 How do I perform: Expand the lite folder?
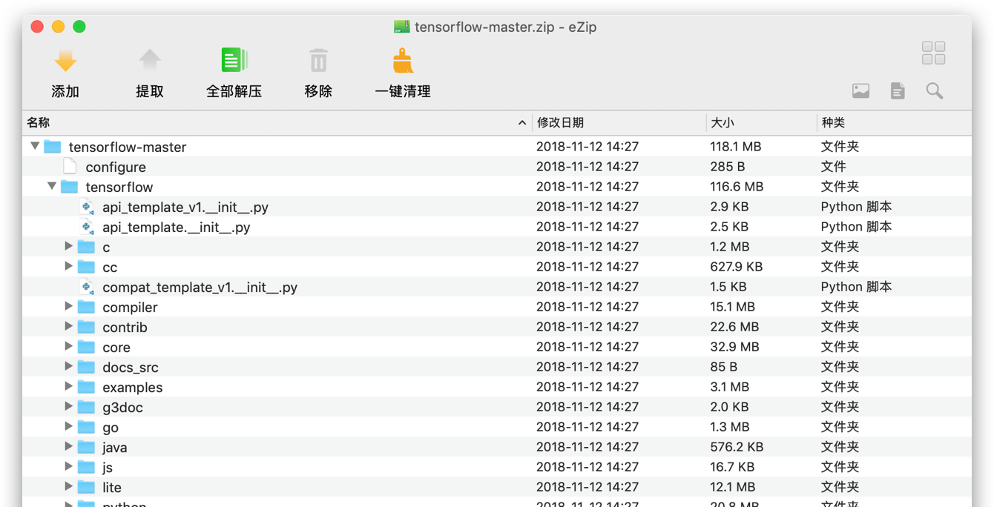[x=68, y=486]
